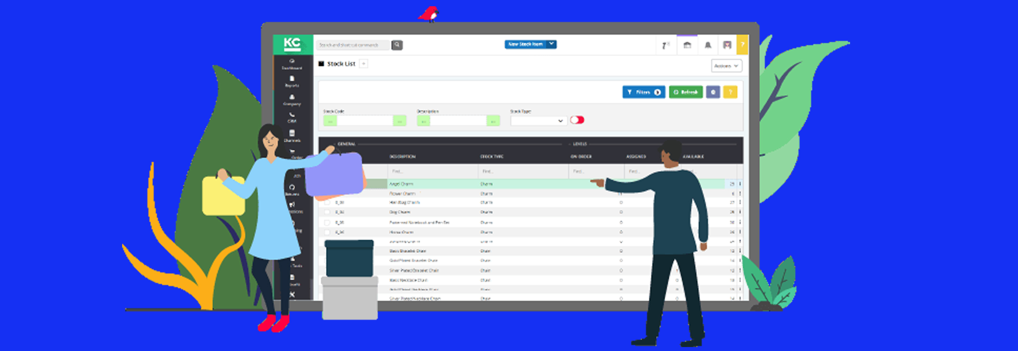Click the scanner icon in top bar

point(665,46)
